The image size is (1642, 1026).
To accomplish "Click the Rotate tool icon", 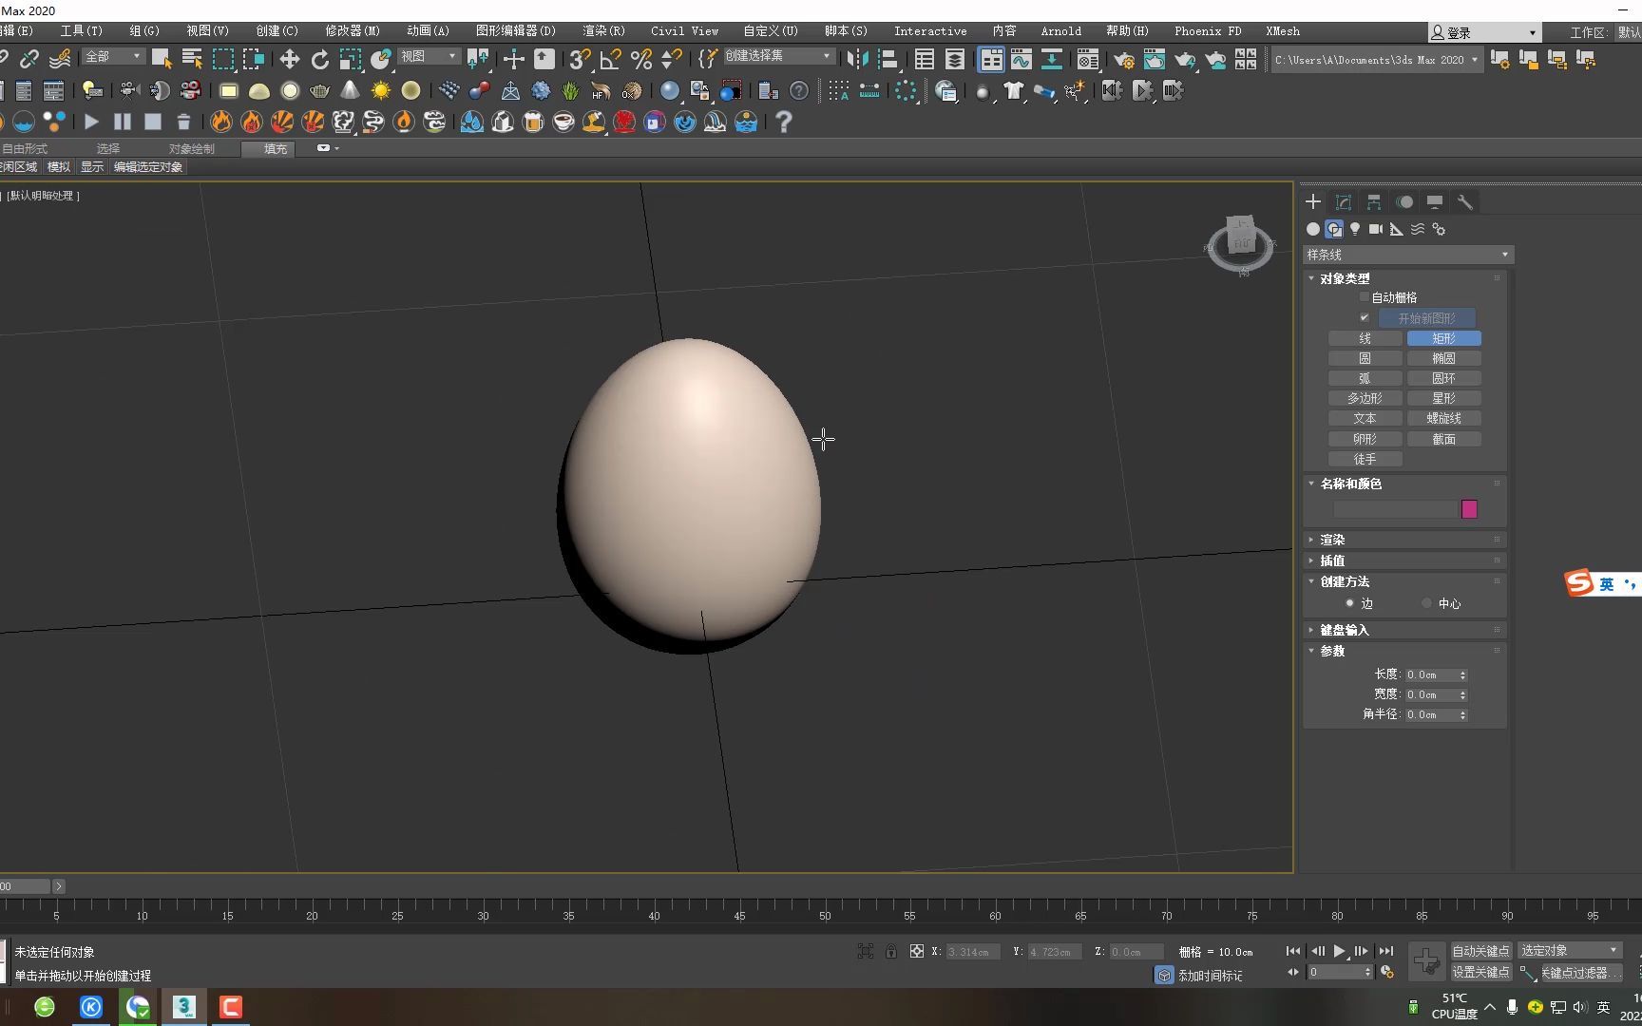I will point(319,59).
